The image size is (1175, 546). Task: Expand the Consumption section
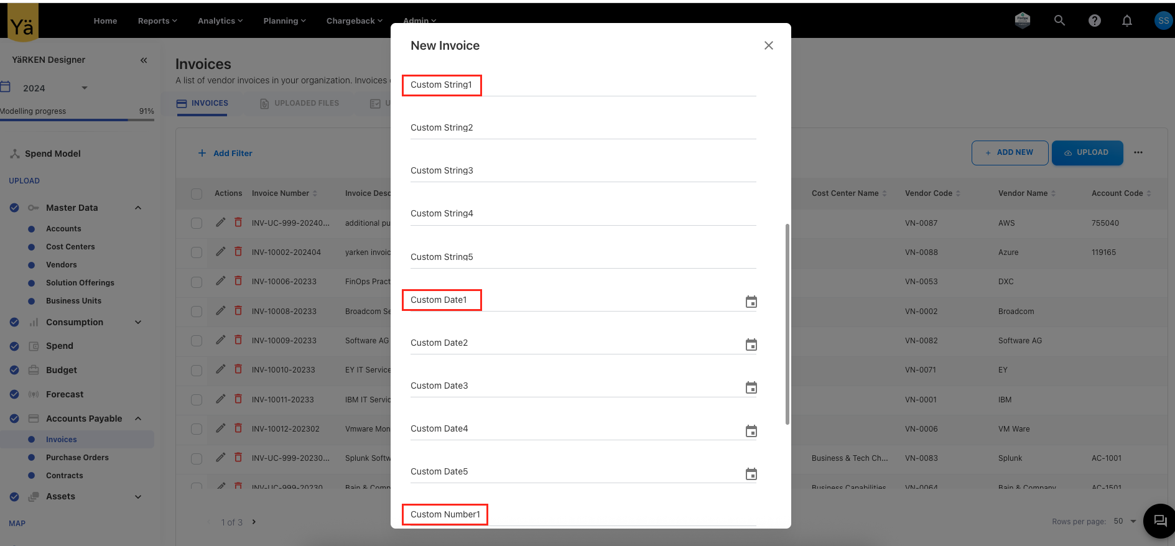click(x=138, y=322)
